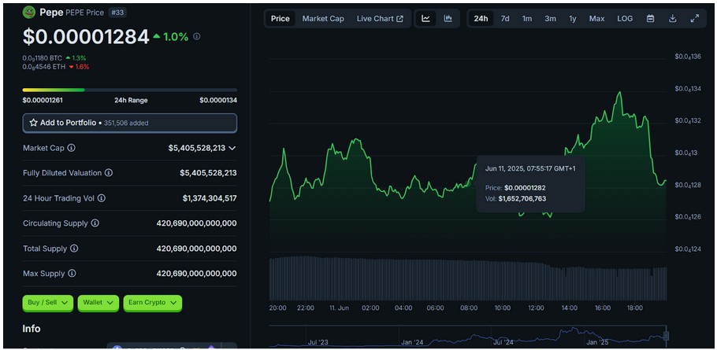The width and height of the screenshot is (717, 350).
Task: Toggle LOG scale on chart
Action: click(x=625, y=19)
